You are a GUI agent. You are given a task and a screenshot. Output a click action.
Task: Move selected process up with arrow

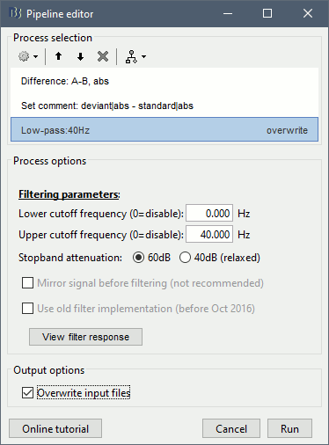(59, 56)
